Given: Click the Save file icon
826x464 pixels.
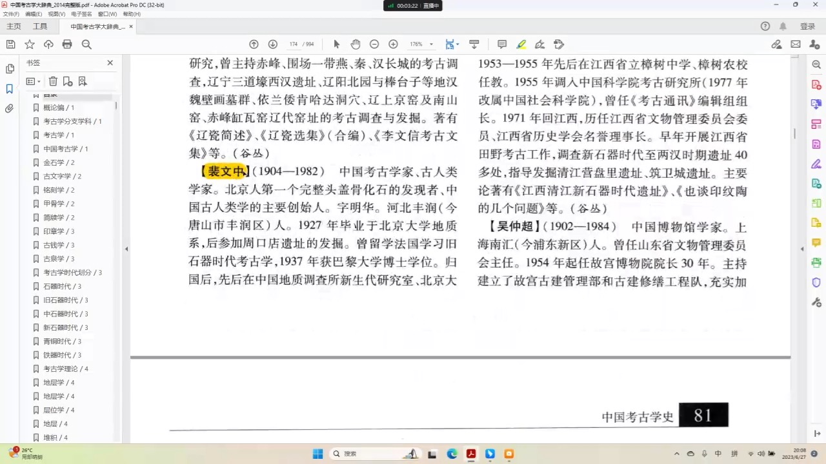Looking at the screenshot, I should pos(10,44).
